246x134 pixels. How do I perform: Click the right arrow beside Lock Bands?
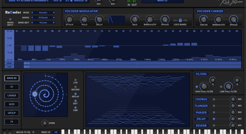[x=185, y=20]
